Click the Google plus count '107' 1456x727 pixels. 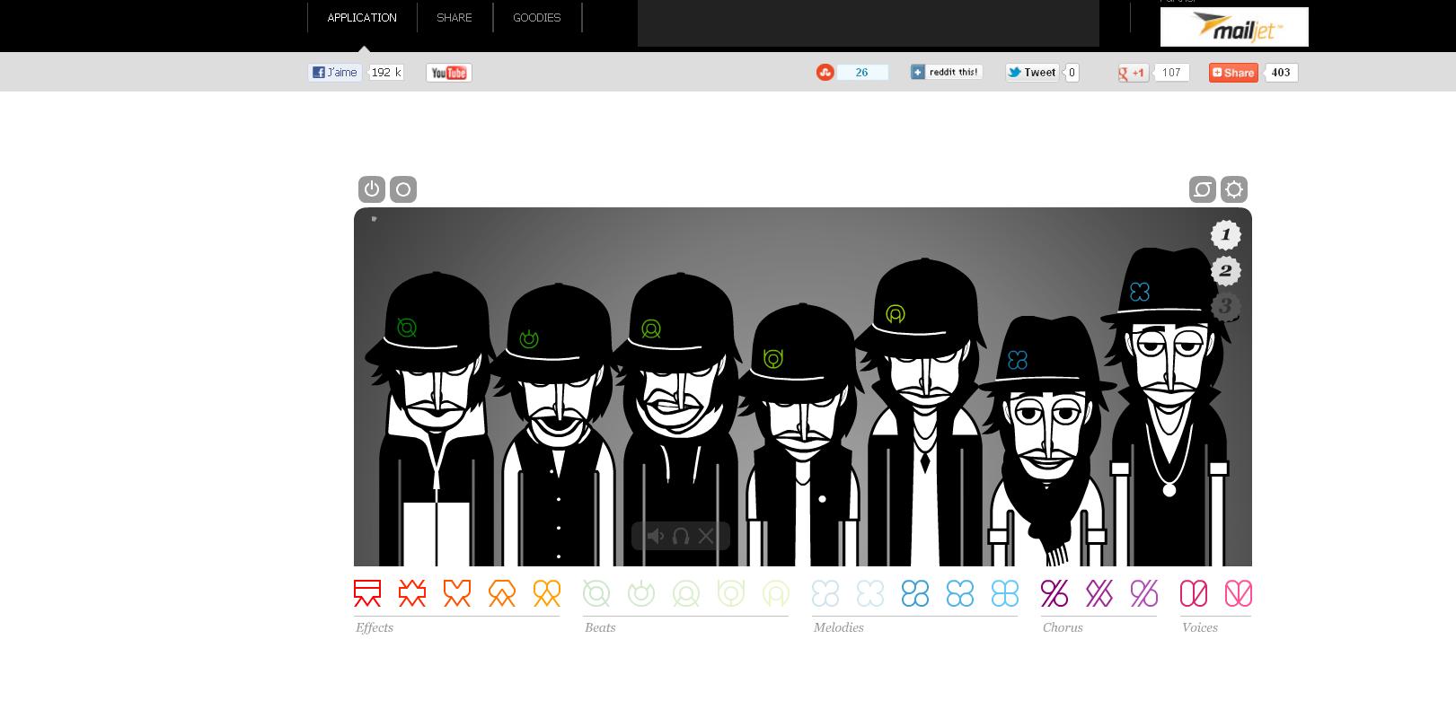tap(1171, 73)
